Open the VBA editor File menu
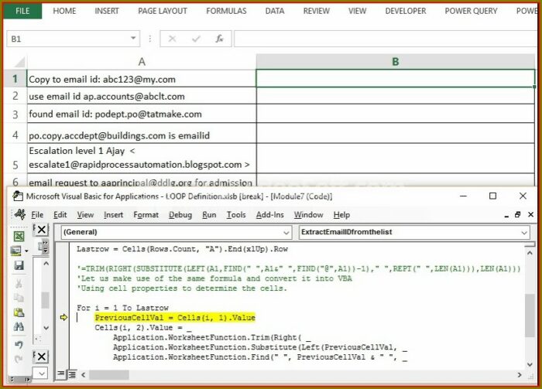The height and width of the screenshot is (389, 542). pos(37,215)
